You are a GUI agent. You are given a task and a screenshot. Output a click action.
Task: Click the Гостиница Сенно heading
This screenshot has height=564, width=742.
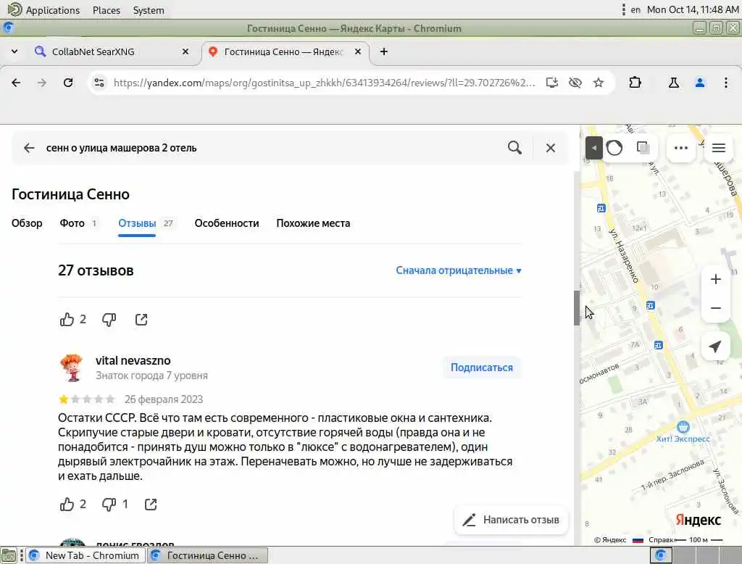point(70,194)
